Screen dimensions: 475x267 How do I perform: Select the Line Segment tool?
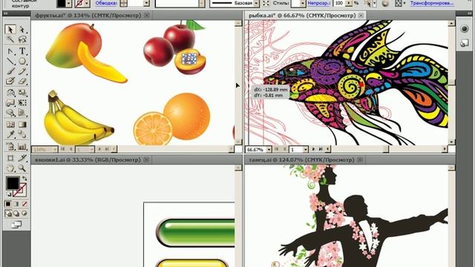[x=10, y=61]
